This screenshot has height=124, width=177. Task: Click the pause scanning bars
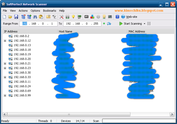(x=149, y=24)
